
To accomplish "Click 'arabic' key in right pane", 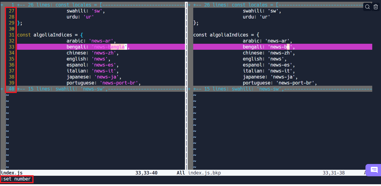I will click(x=251, y=41).
